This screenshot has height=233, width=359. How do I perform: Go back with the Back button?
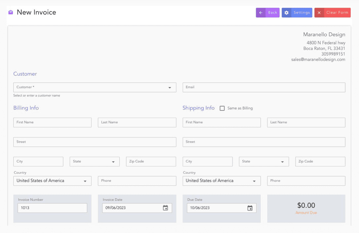tap(268, 13)
